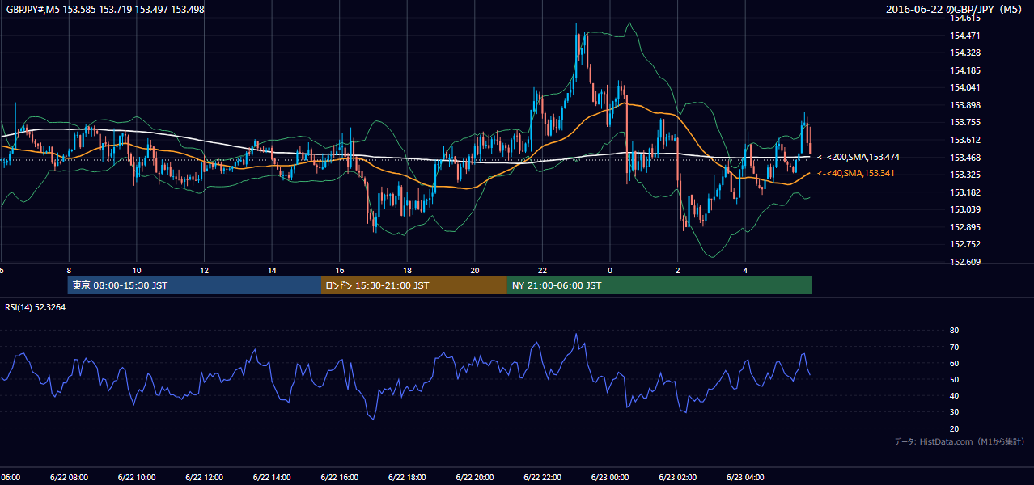Click the '6/23 00:00' date label
Screen dimensions: 1034x485
pyautogui.click(x=609, y=477)
